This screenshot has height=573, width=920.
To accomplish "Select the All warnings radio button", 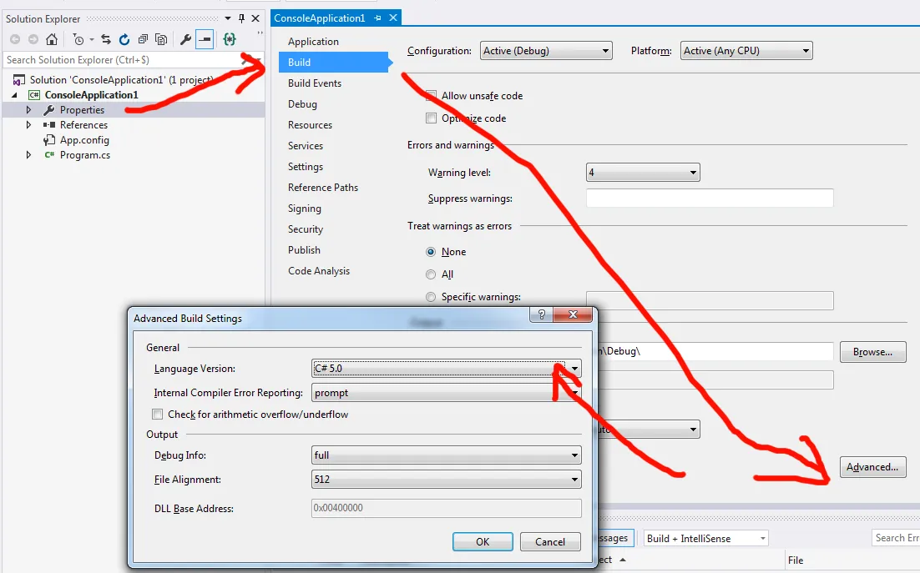I will (x=431, y=274).
